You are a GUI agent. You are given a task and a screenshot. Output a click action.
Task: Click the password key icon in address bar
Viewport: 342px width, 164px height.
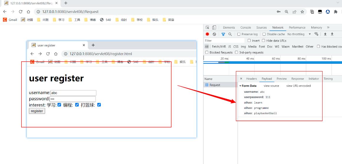click(279, 12)
